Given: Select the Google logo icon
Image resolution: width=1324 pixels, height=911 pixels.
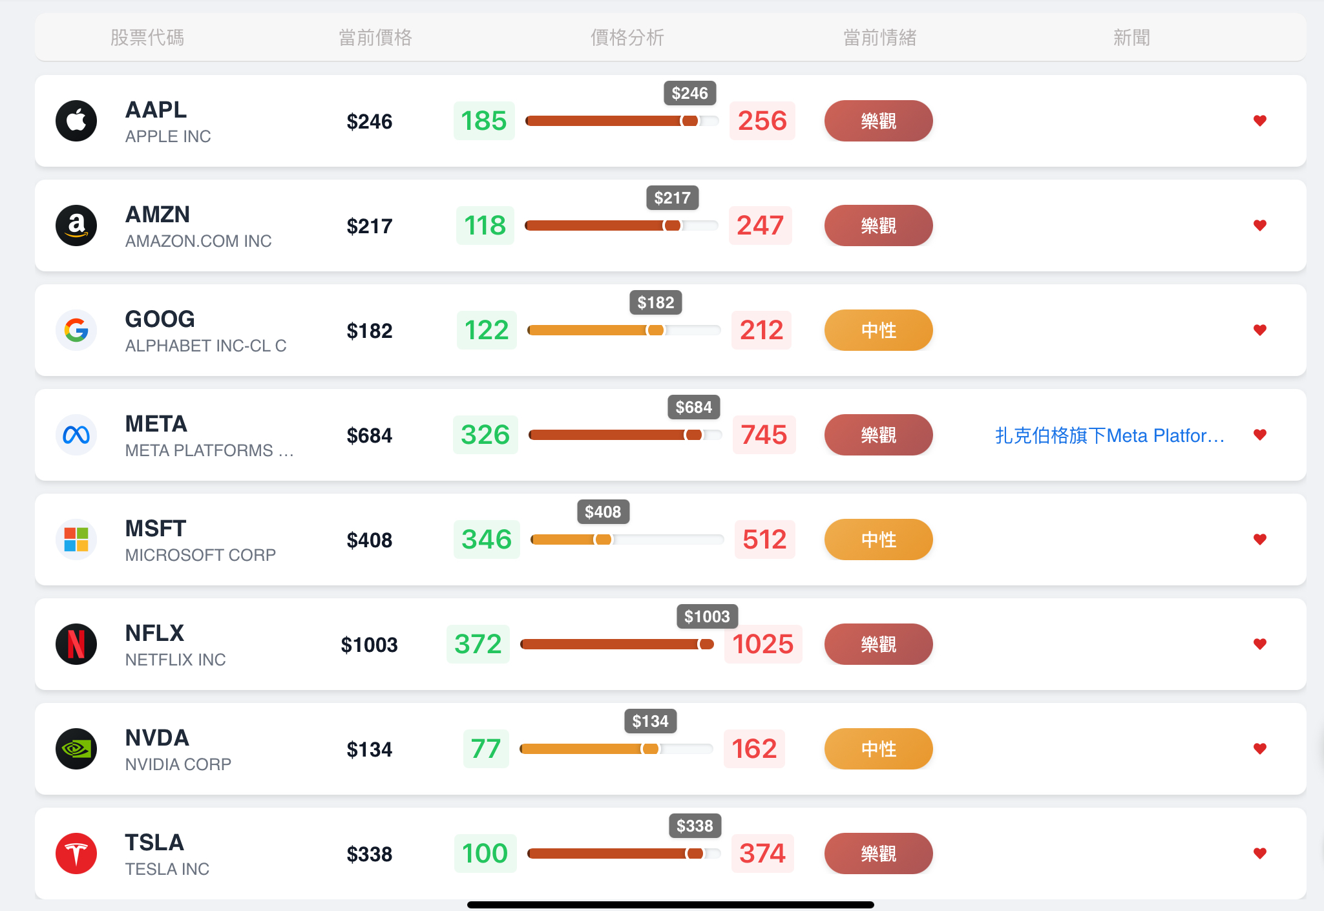Looking at the screenshot, I should 76,330.
